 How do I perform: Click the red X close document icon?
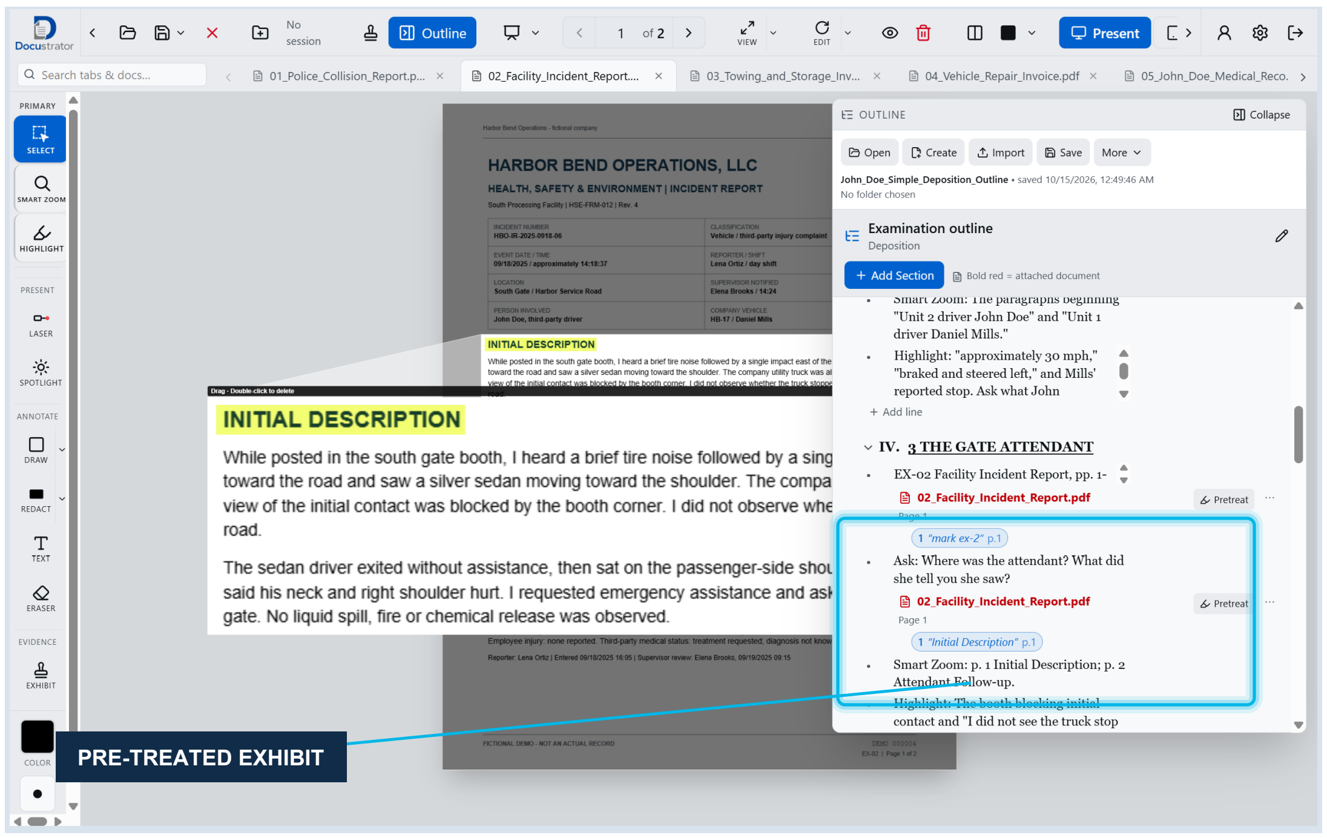click(212, 33)
